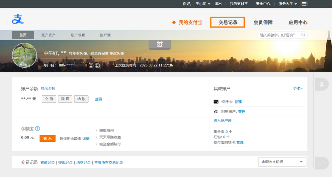Click 我的支付宝 link in top bar
332x177 pixels.
pos(239,4)
